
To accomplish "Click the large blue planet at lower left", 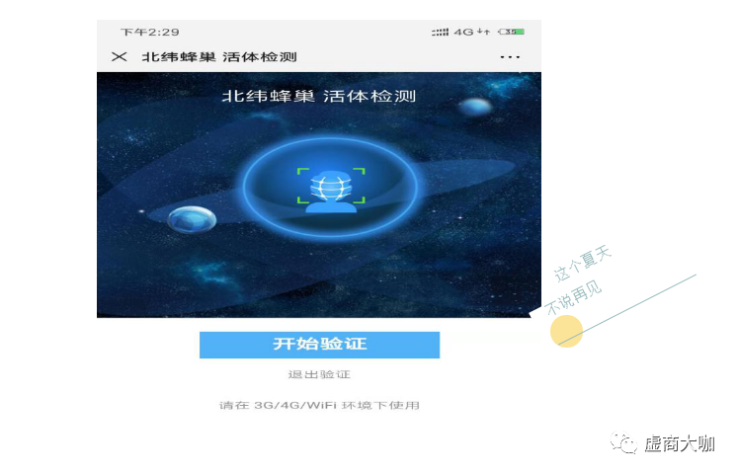I will tap(192, 219).
